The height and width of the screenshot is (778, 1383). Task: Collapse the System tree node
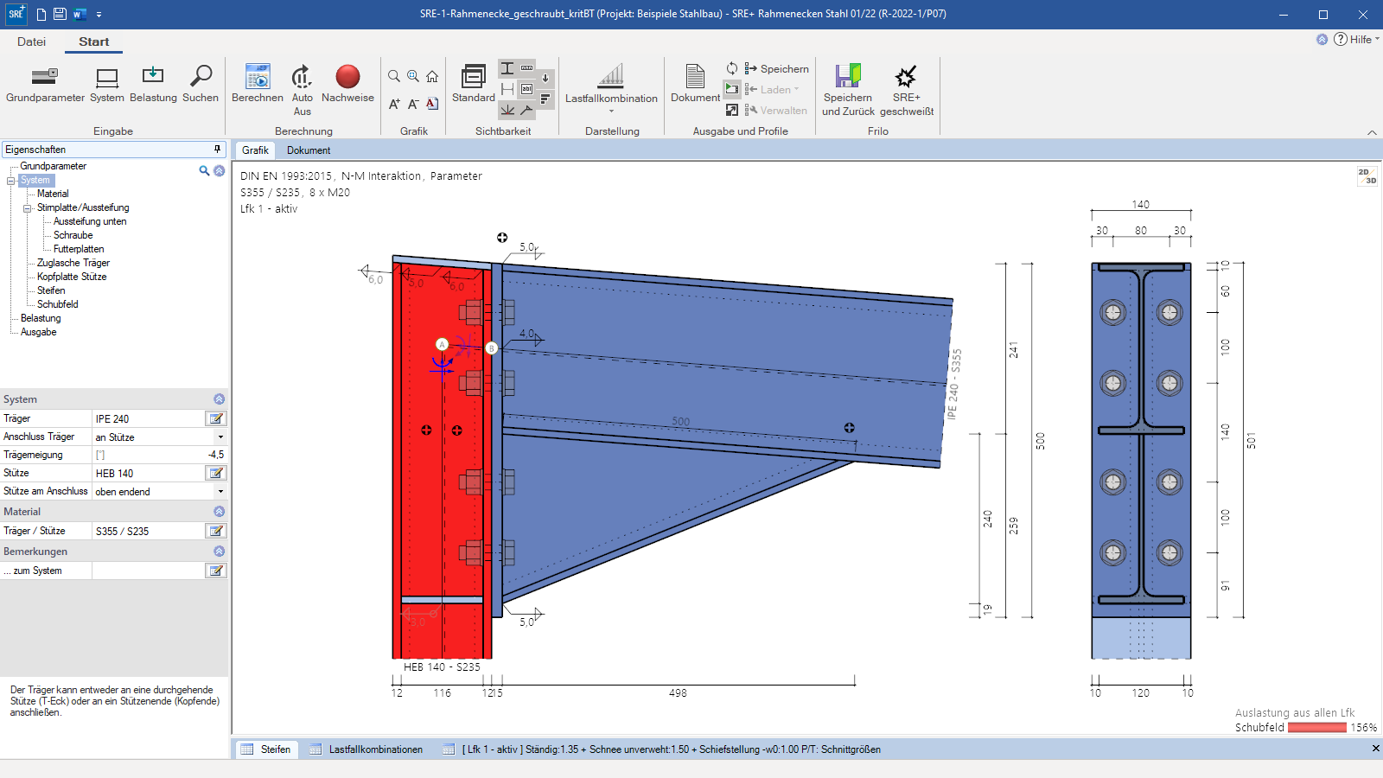click(11, 181)
